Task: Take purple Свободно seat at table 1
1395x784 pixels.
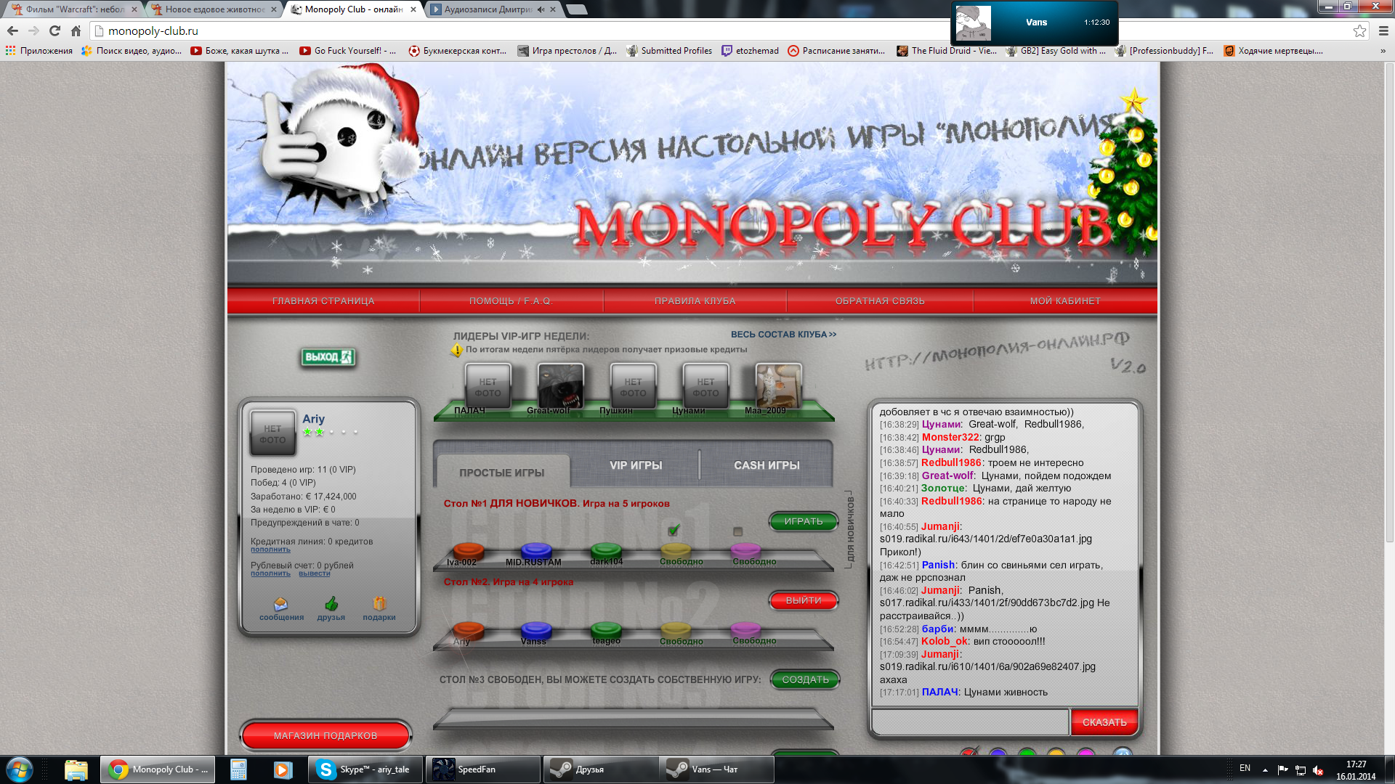Action: [x=745, y=551]
